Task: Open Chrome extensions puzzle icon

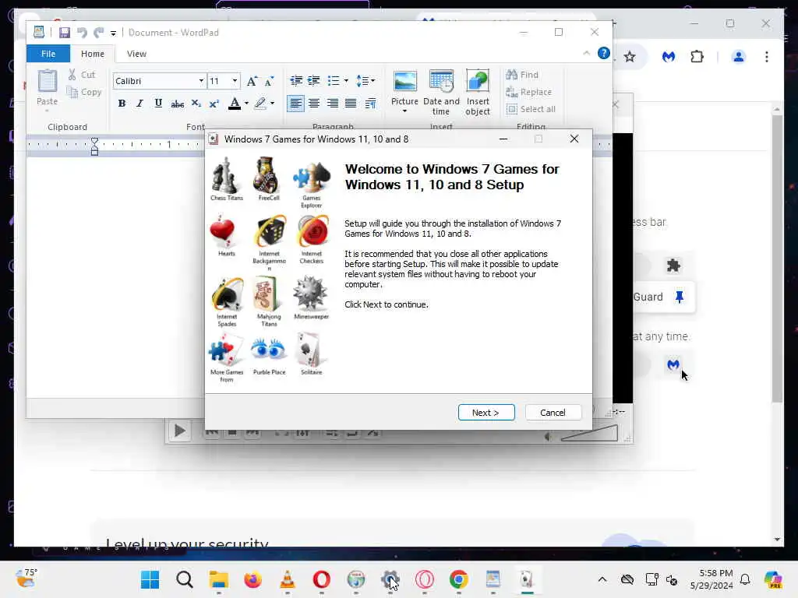Action: [697, 57]
